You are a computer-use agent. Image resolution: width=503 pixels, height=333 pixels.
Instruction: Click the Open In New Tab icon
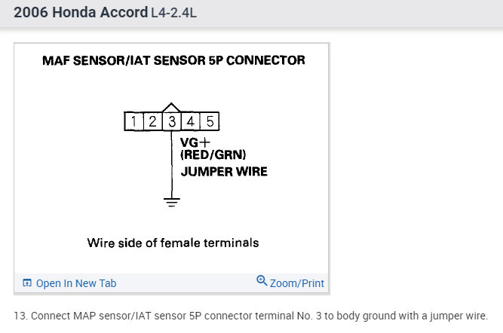[27, 283]
